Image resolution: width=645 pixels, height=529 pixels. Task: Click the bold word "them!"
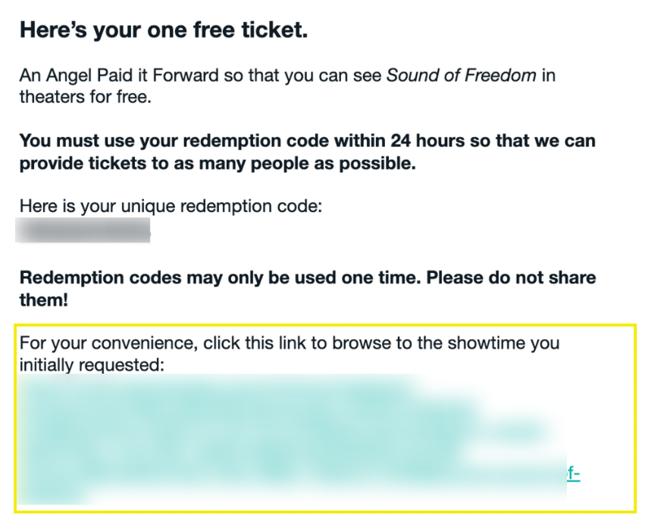point(44,300)
